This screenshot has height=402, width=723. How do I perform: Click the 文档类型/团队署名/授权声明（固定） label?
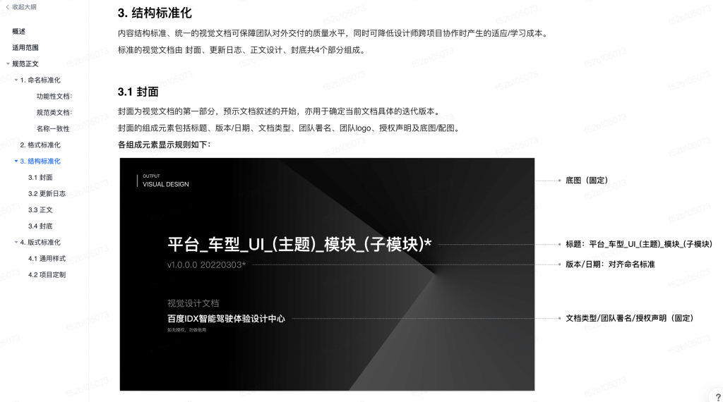630,318
